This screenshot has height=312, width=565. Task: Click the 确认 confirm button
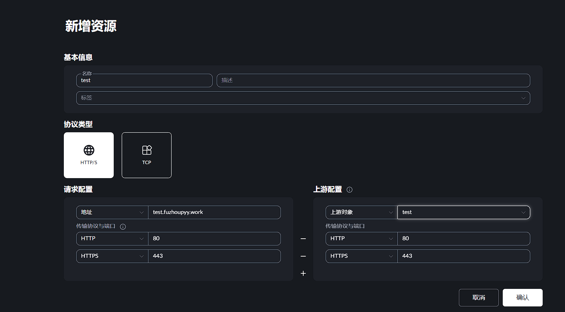(x=522, y=298)
